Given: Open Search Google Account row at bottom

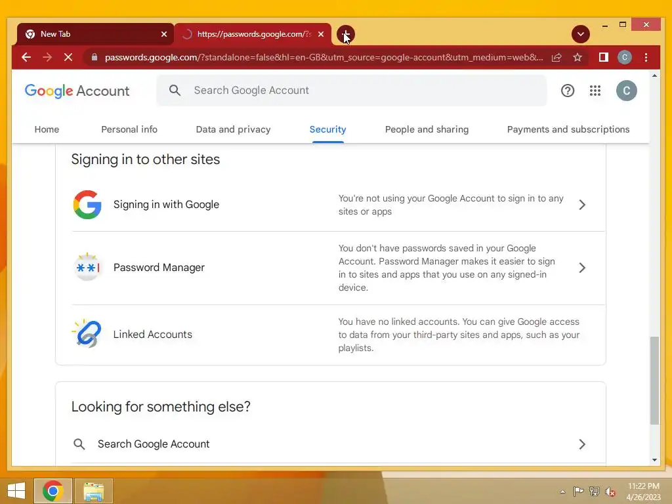Looking at the screenshot, I should pyautogui.click(x=329, y=444).
